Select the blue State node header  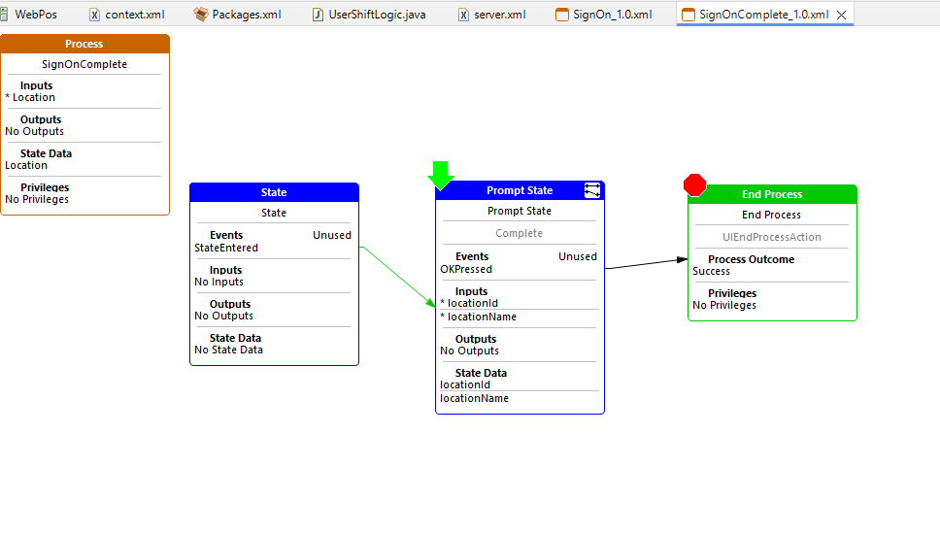click(274, 192)
